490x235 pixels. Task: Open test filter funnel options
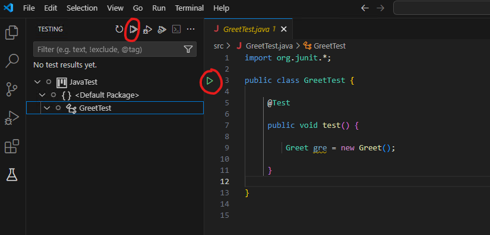(188, 49)
